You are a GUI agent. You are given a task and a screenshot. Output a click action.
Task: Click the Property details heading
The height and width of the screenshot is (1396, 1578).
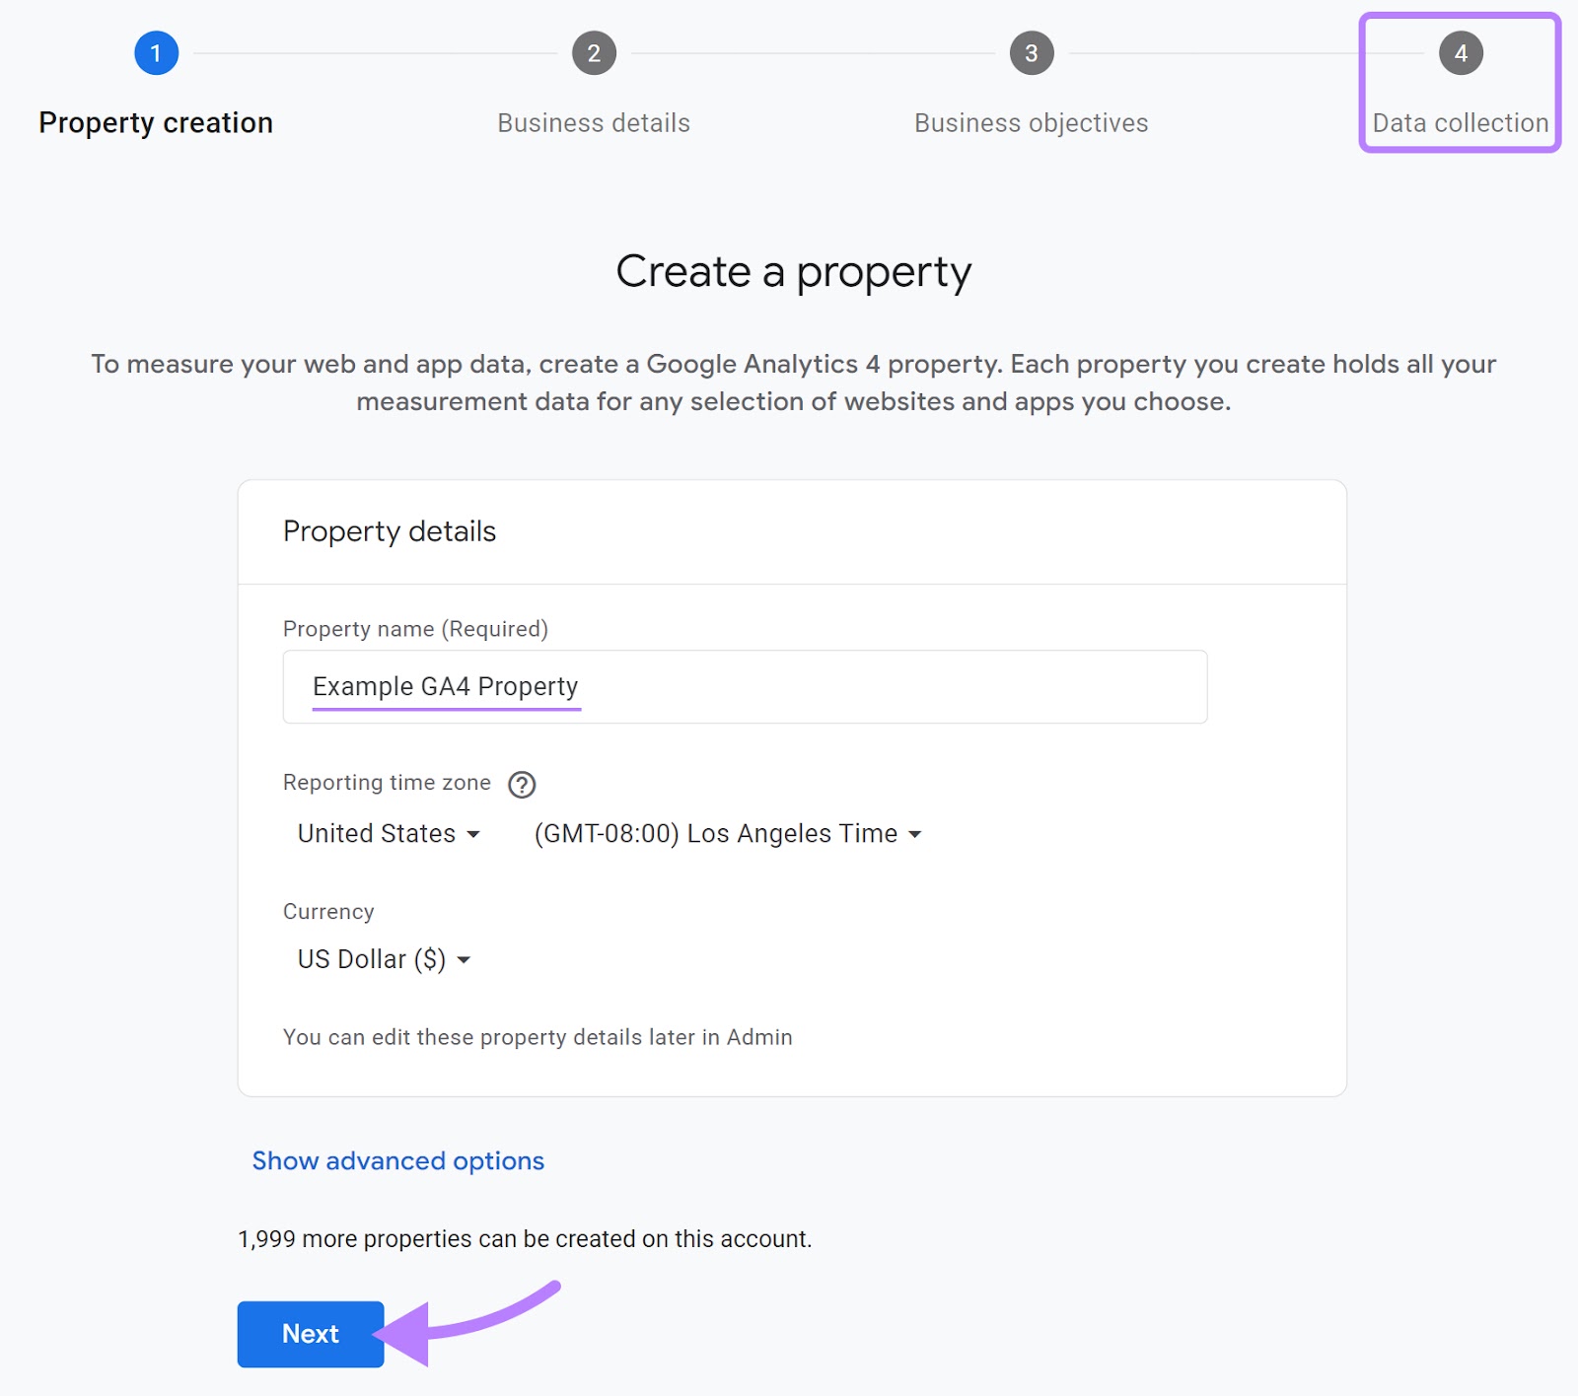tap(389, 531)
